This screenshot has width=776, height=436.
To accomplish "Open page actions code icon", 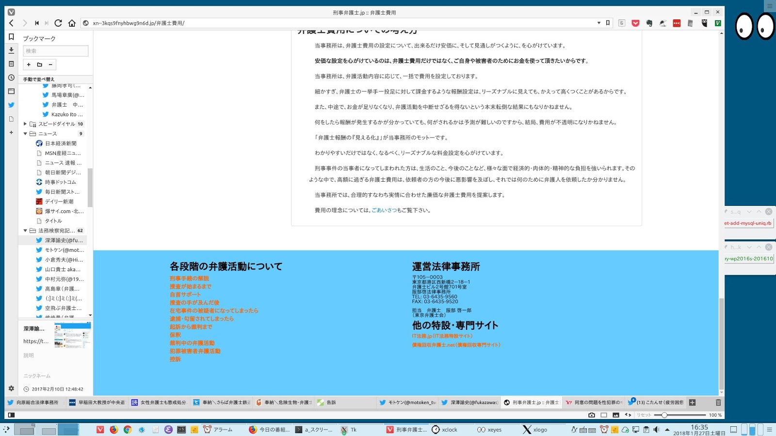I will click(628, 415).
